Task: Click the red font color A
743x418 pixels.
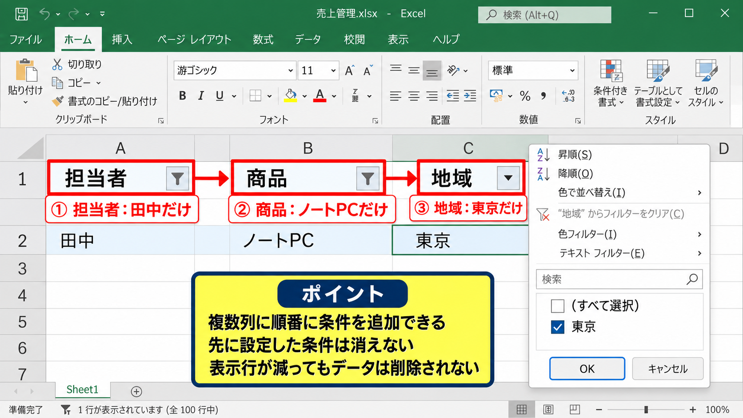Action: [320, 96]
